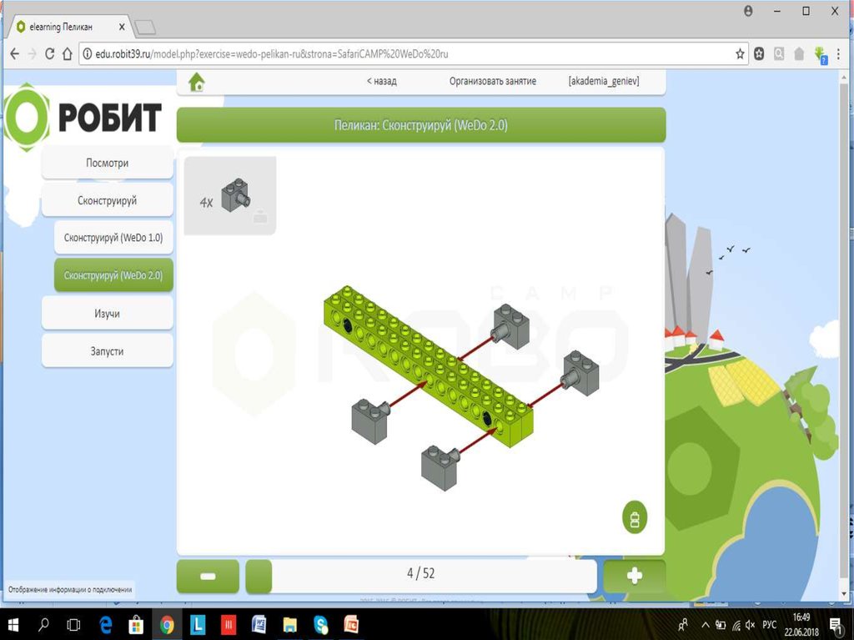Click the browser forward arrow

point(33,54)
